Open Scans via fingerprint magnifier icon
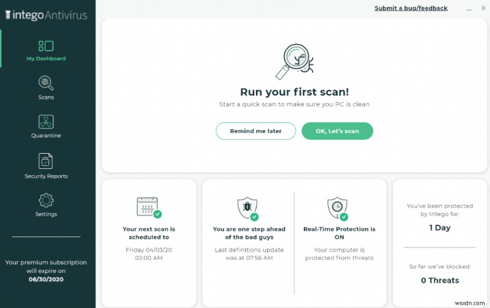The width and height of the screenshot is (490, 308). [x=46, y=83]
